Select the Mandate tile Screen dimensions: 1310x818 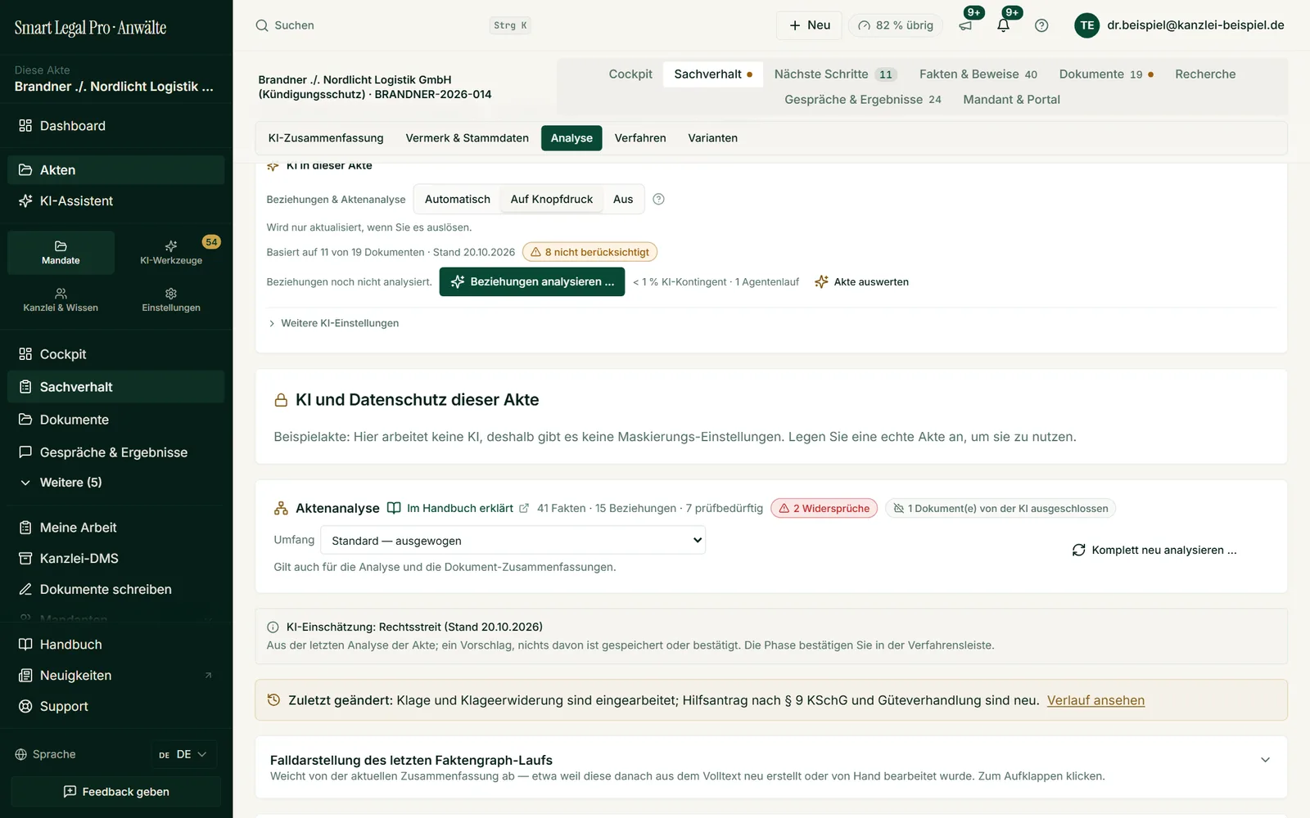(61, 253)
